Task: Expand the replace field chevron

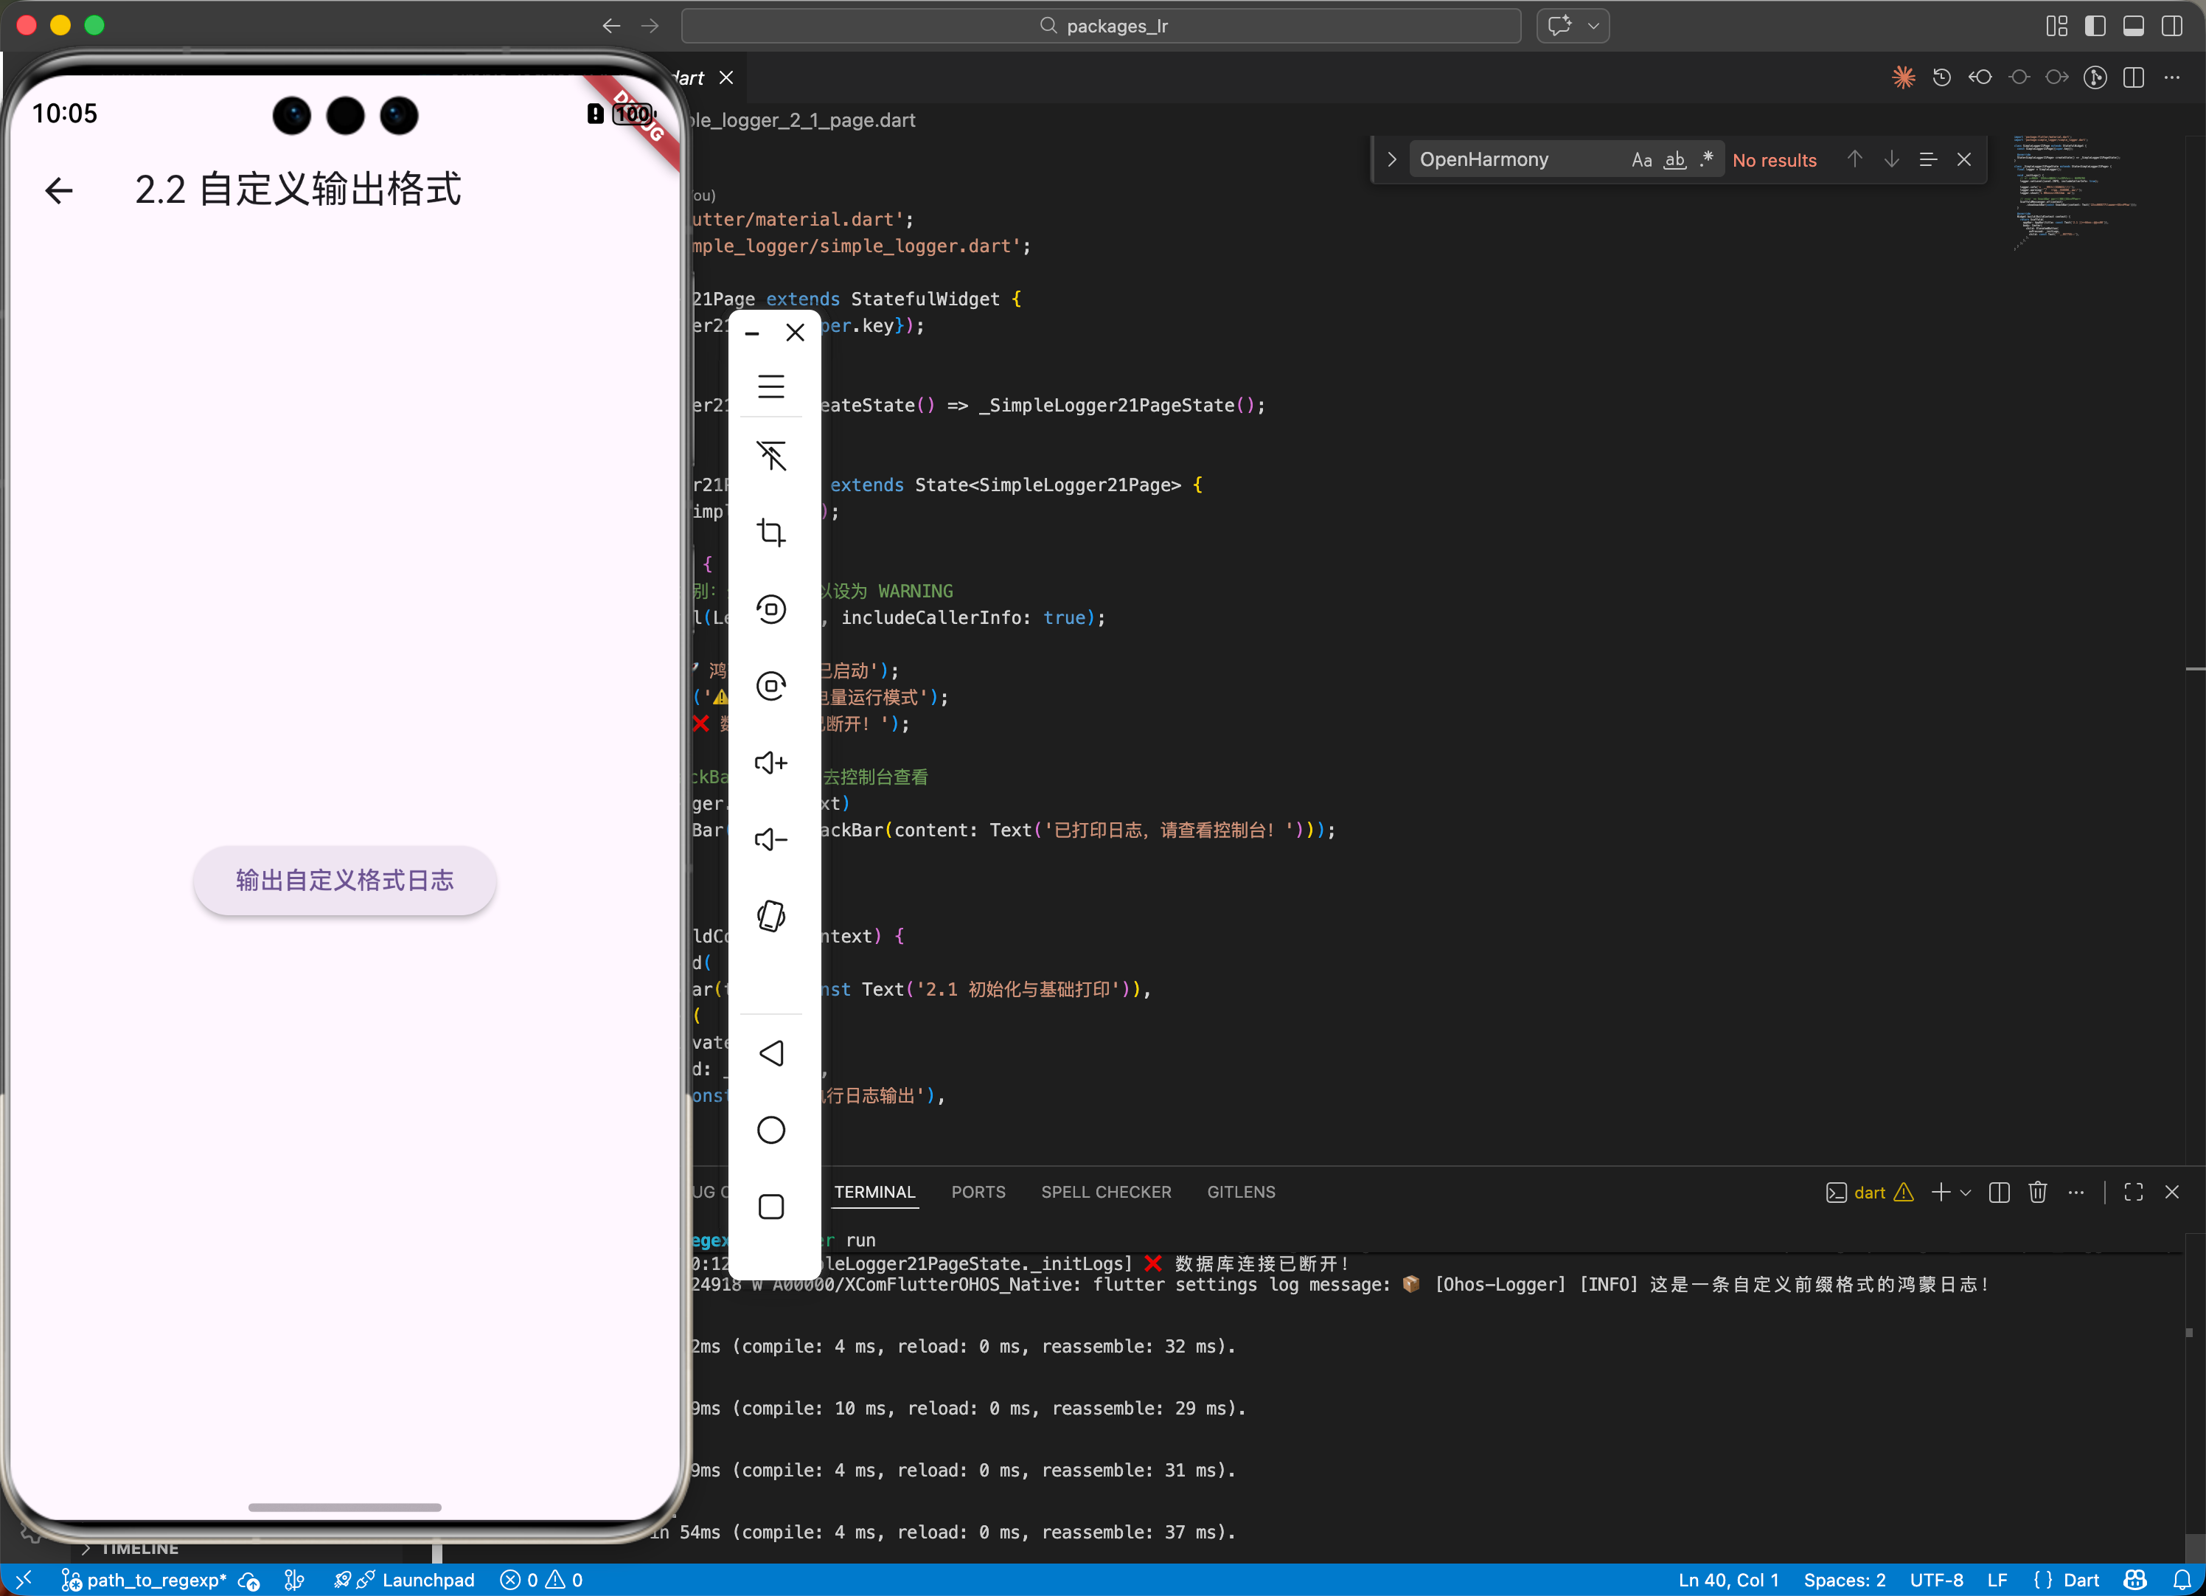Action: point(1392,159)
